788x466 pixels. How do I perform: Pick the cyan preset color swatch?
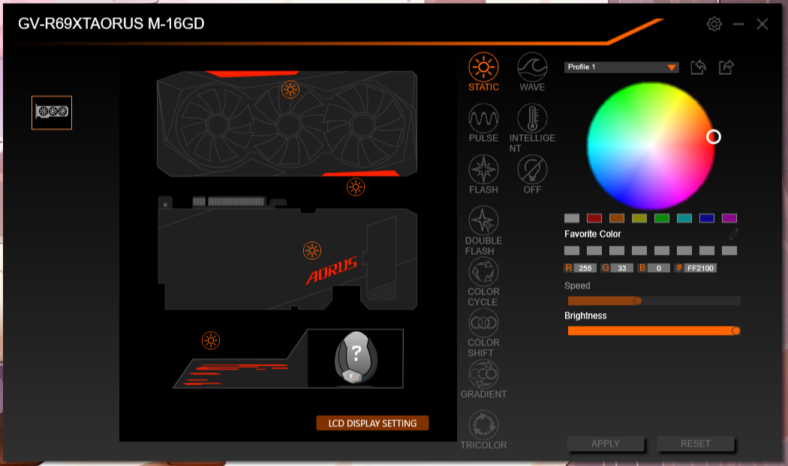684,218
